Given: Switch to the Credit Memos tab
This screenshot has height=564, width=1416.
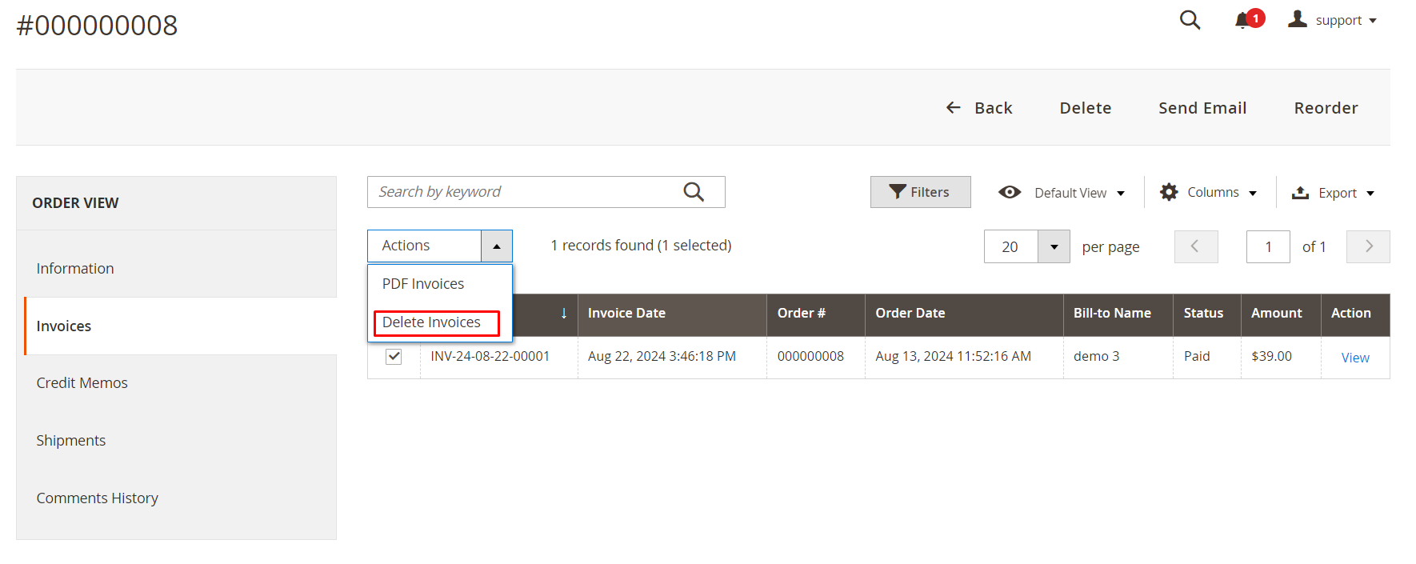Looking at the screenshot, I should [x=82, y=383].
